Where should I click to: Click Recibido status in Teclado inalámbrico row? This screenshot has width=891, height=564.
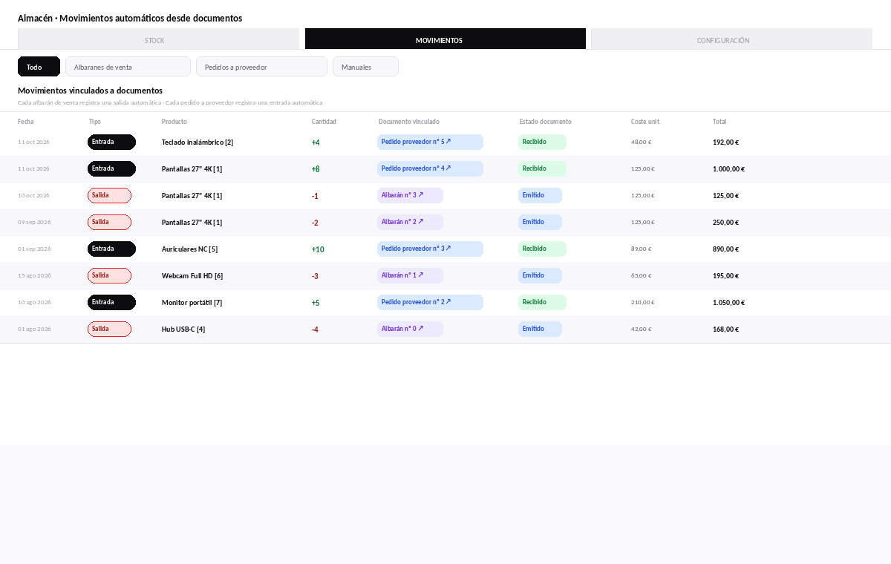pos(542,142)
